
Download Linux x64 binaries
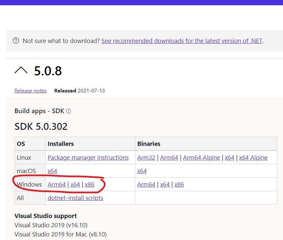(x=229, y=158)
